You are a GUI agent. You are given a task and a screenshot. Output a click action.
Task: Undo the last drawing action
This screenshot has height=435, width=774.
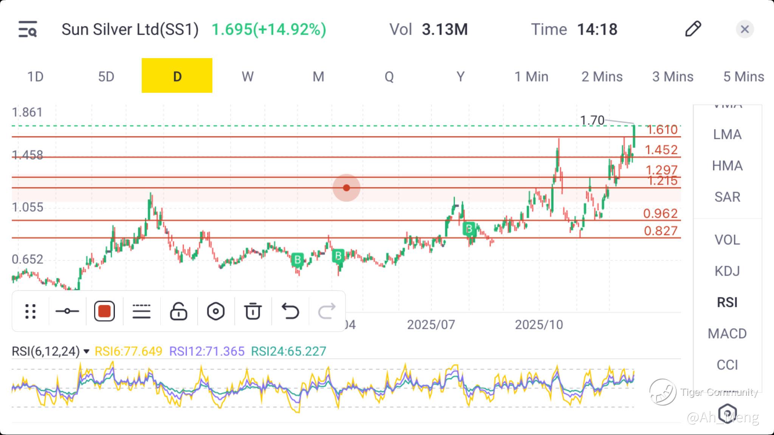(290, 311)
